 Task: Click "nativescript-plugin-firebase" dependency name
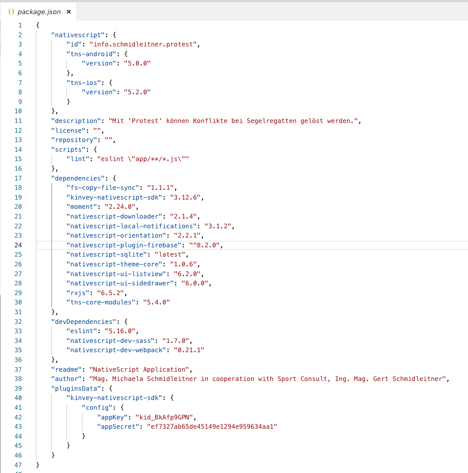pyautogui.click(x=123, y=245)
